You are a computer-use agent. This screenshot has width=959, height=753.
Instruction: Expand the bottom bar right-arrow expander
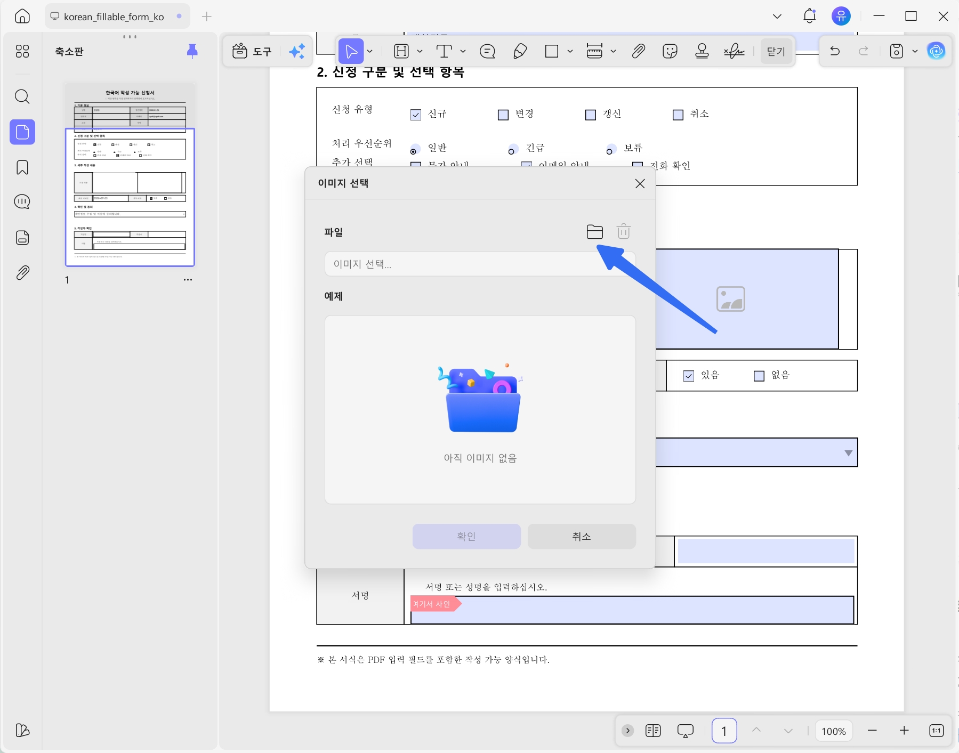[628, 731]
